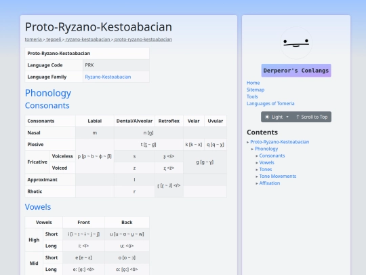Viewport: 366px width, 275px height.
Task: Click the Phonology section heading
Action: point(48,93)
